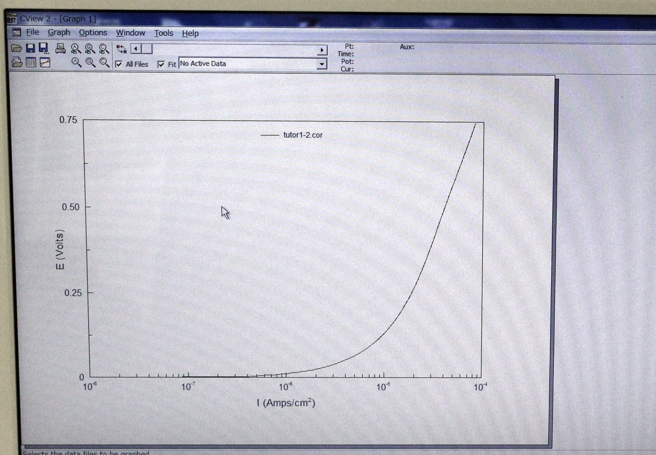Click the Save disk icon
656x455 pixels.
coord(30,48)
